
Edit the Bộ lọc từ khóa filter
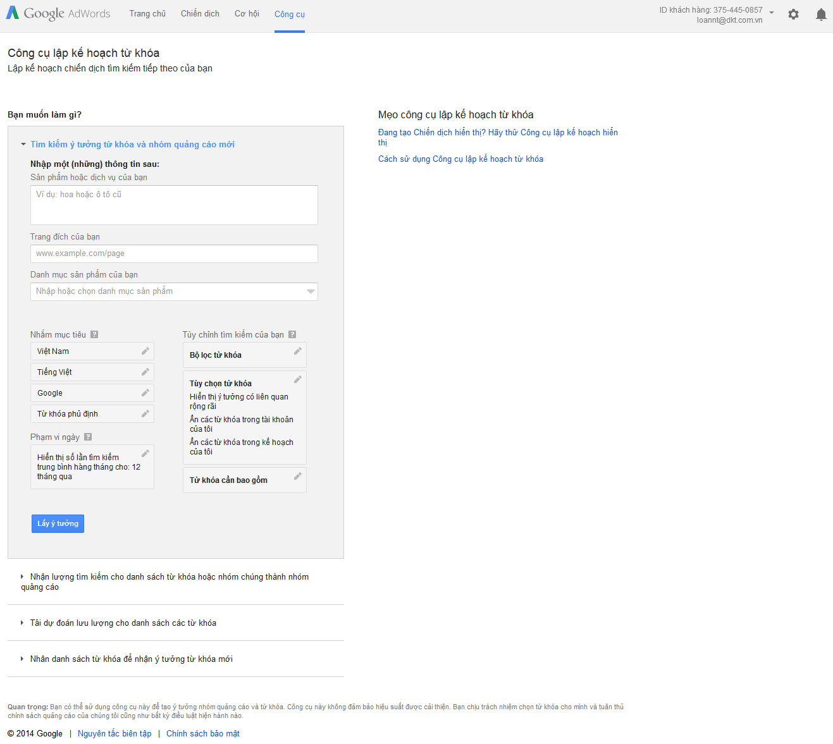pos(297,351)
